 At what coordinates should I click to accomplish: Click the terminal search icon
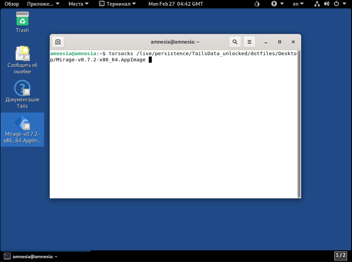tap(235, 42)
